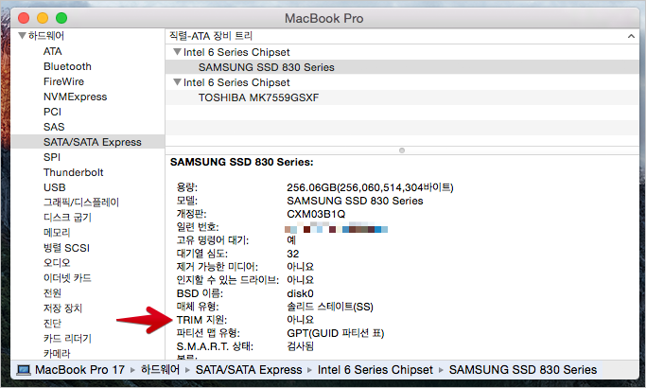Select SPI in the sidebar
The width and height of the screenshot is (646, 388).
click(x=52, y=157)
